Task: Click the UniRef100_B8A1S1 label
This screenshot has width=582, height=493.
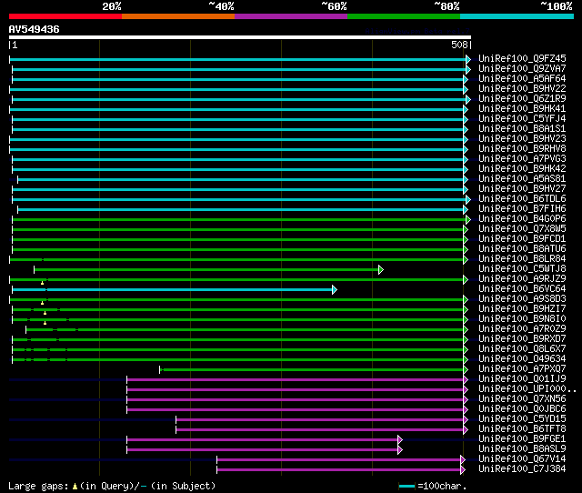Action: point(522,129)
